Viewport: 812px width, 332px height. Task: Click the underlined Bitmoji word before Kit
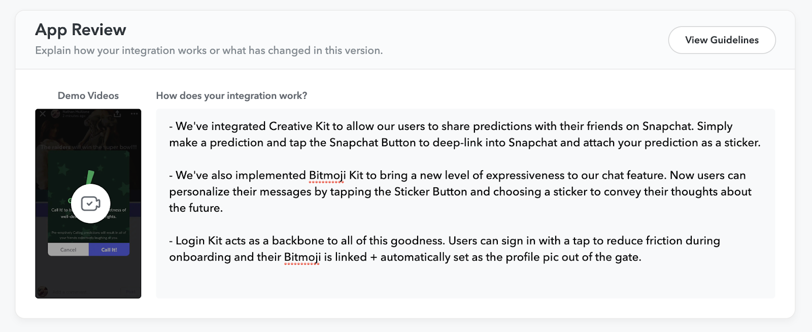pyautogui.click(x=327, y=176)
